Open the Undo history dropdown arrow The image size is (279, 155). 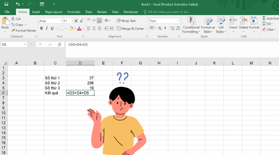(23, 4)
